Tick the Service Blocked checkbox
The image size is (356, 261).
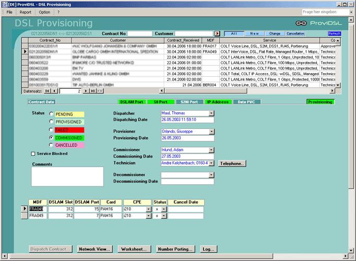point(33,153)
